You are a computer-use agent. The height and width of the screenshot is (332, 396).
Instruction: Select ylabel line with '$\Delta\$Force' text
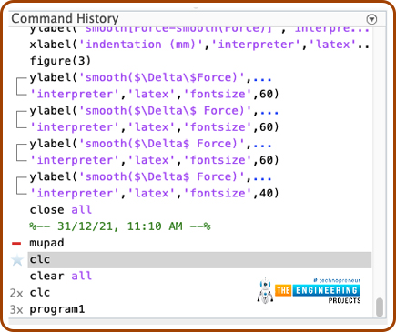click(x=150, y=77)
